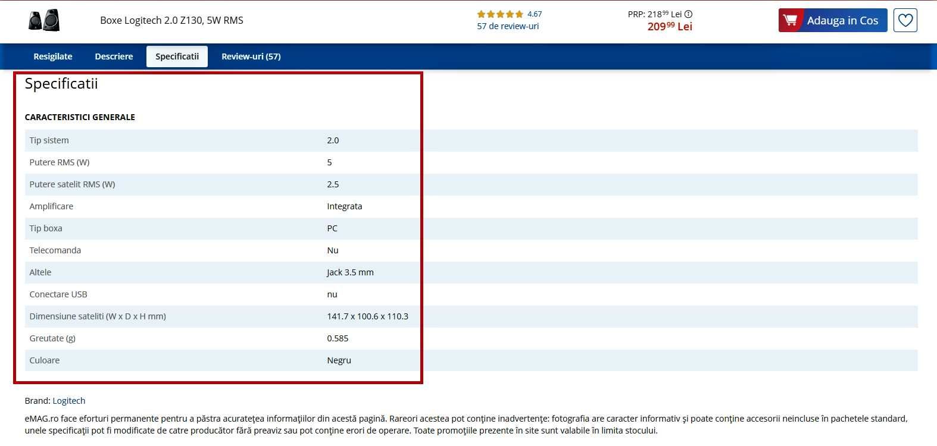Click the Dimensiune sateliti label
Screen dimensions: 937x446
click(98, 316)
